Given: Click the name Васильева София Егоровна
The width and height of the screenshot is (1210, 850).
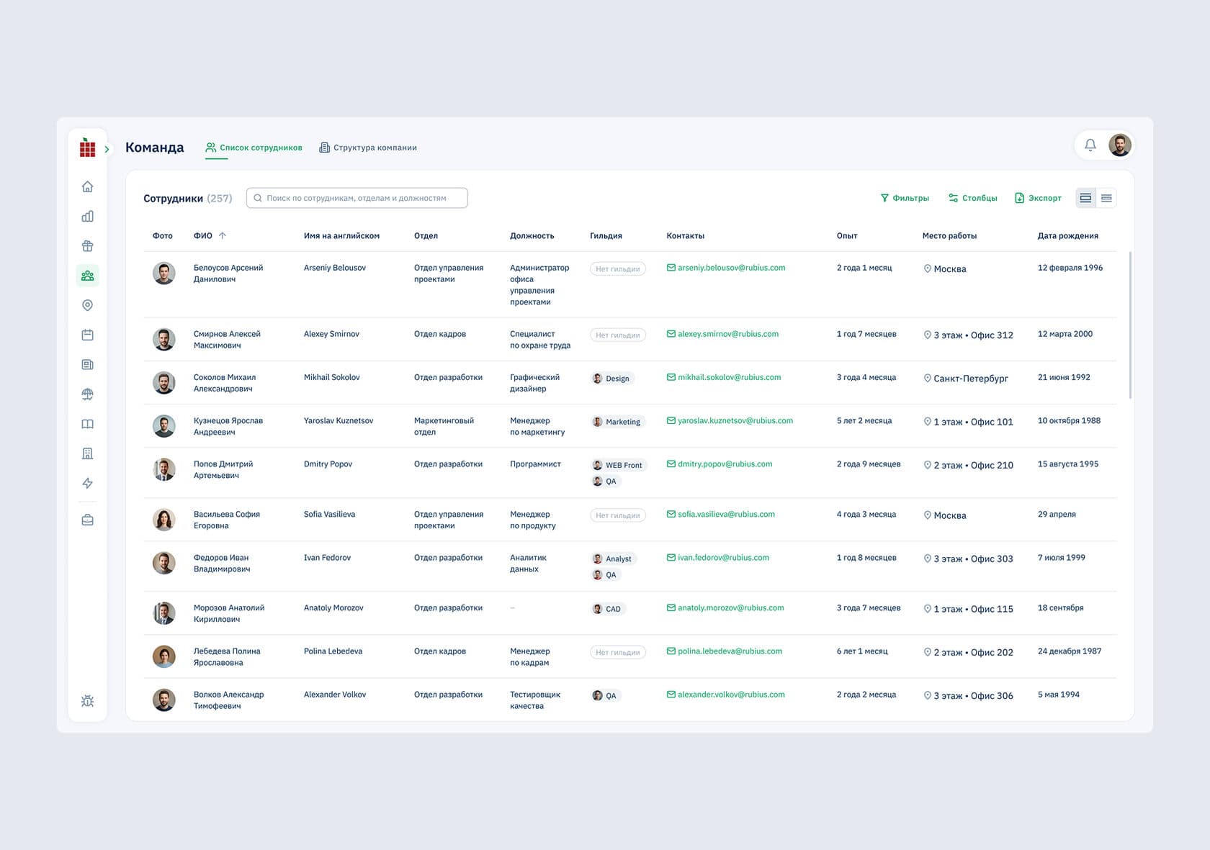Looking at the screenshot, I should 227,520.
